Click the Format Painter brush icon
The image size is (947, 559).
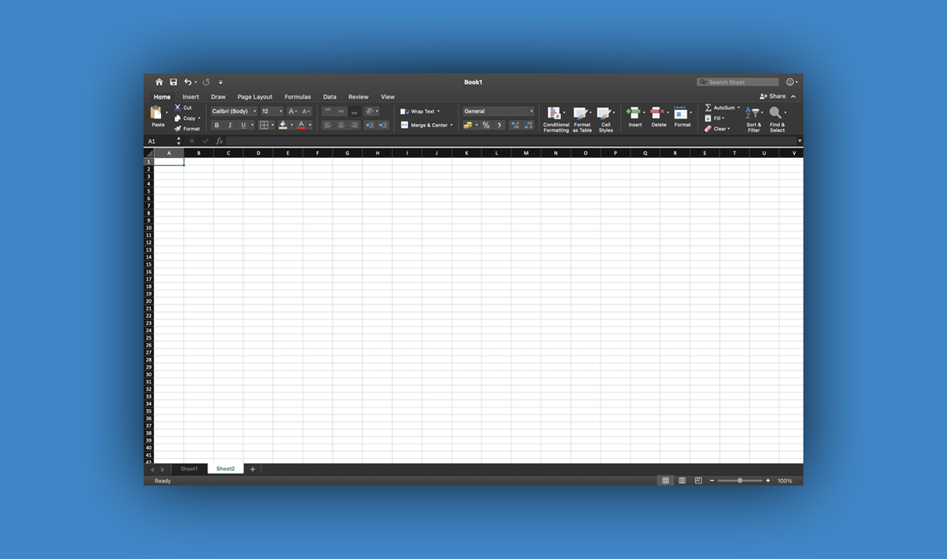coord(178,129)
